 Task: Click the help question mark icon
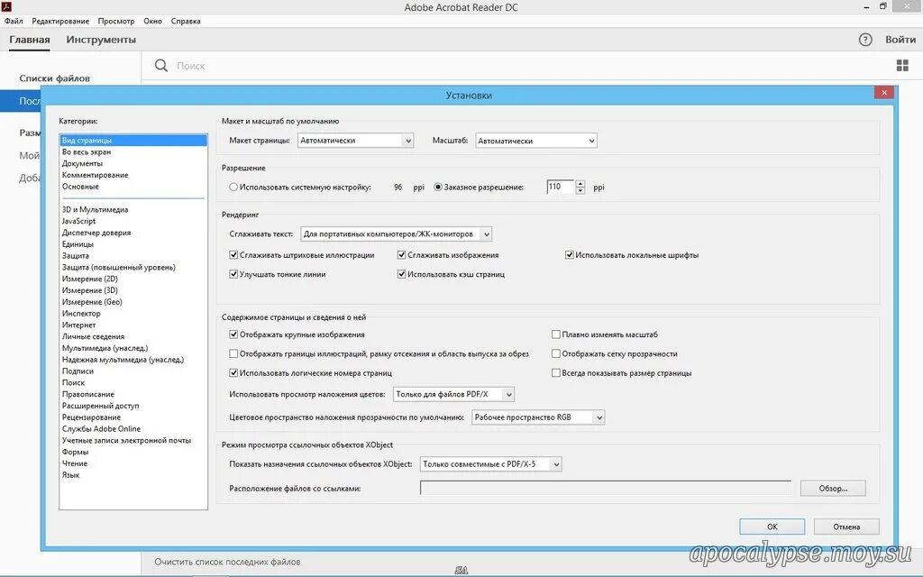(x=864, y=40)
